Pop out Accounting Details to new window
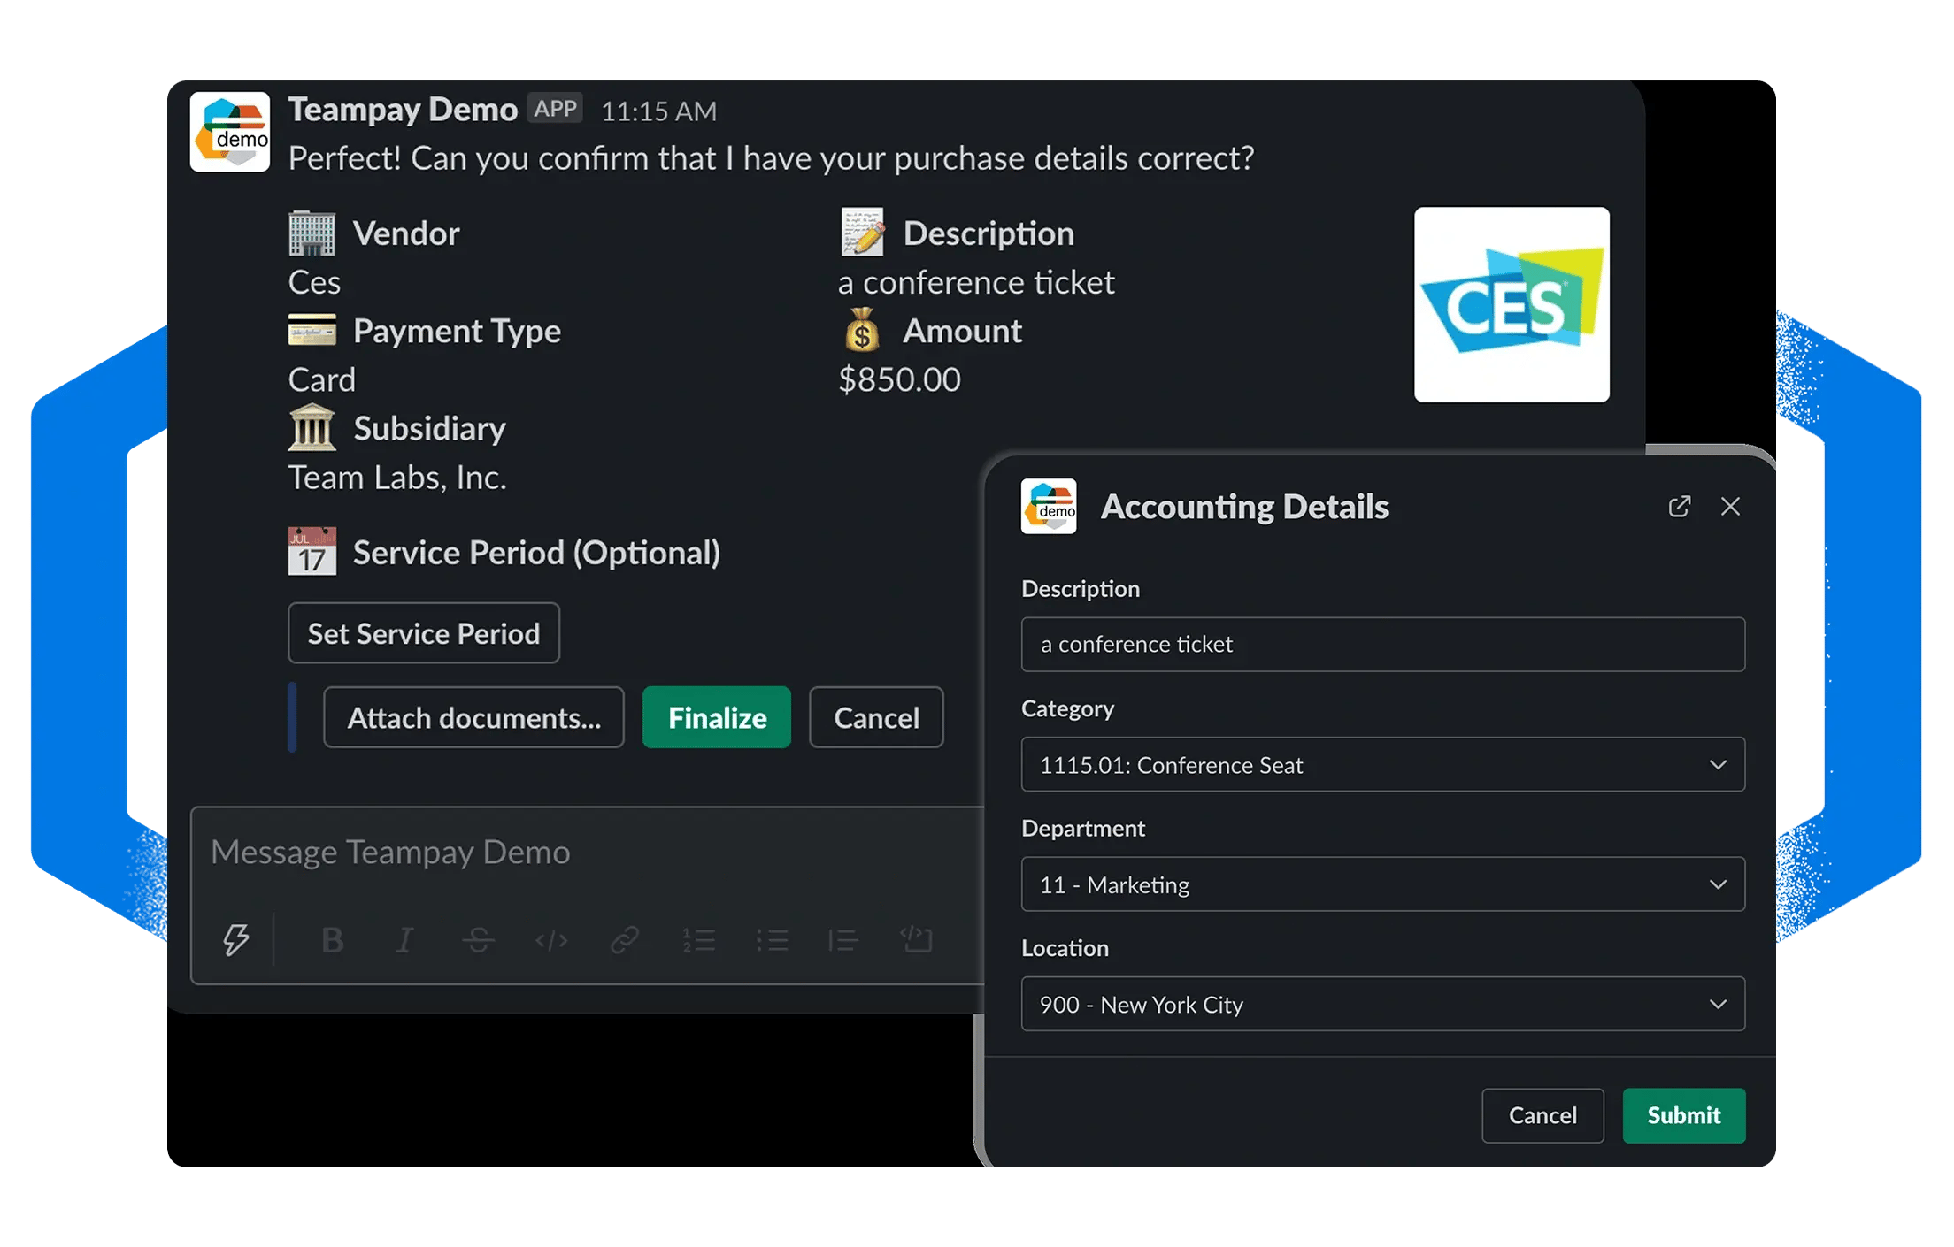The height and width of the screenshot is (1247, 1954). (x=1679, y=506)
